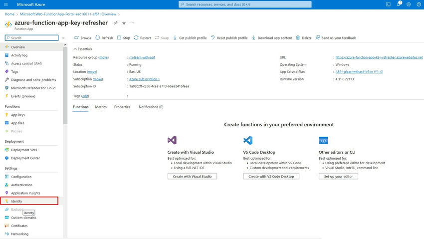Click the Browse toolbar button
Viewport: 424px width, 239px height.
point(83,38)
